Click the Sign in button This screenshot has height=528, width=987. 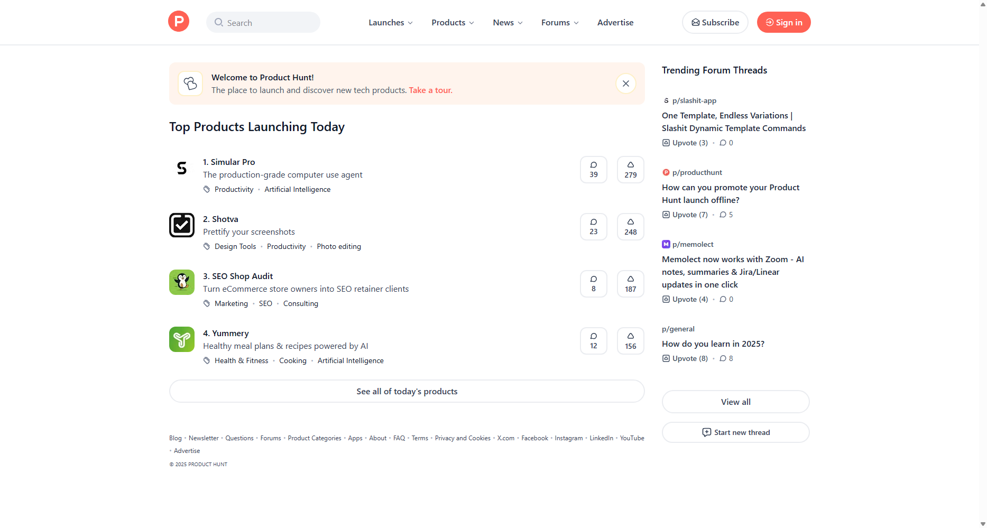click(x=783, y=22)
